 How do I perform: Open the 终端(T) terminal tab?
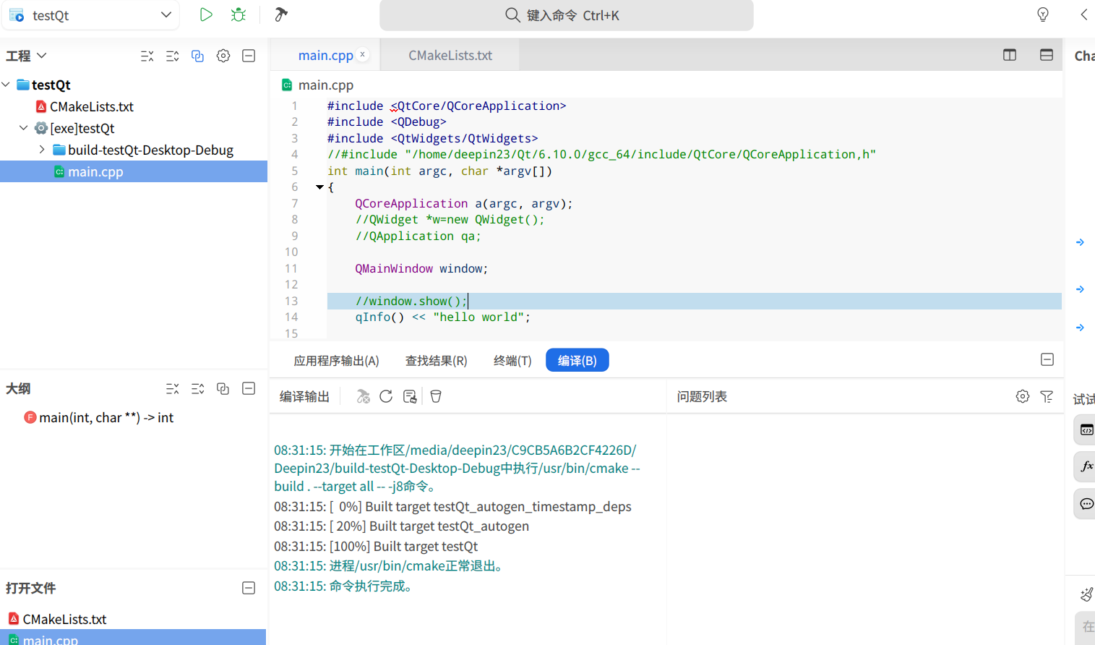[512, 361]
